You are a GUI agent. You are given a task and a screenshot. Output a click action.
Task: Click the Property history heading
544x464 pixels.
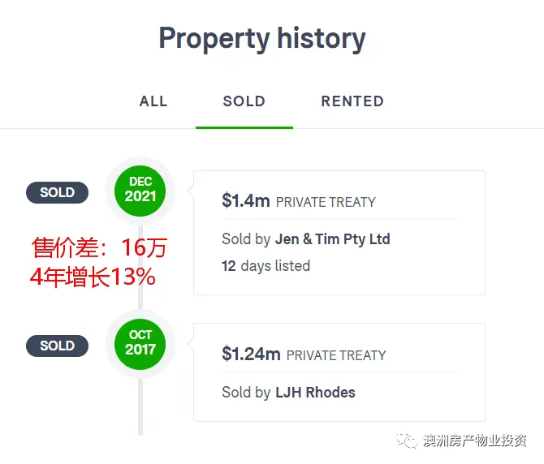tap(262, 38)
